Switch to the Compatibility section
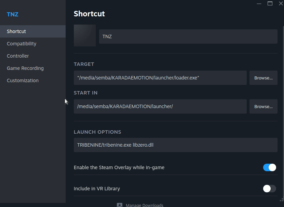Viewport: 284px width, 207px height. (22, 43)
